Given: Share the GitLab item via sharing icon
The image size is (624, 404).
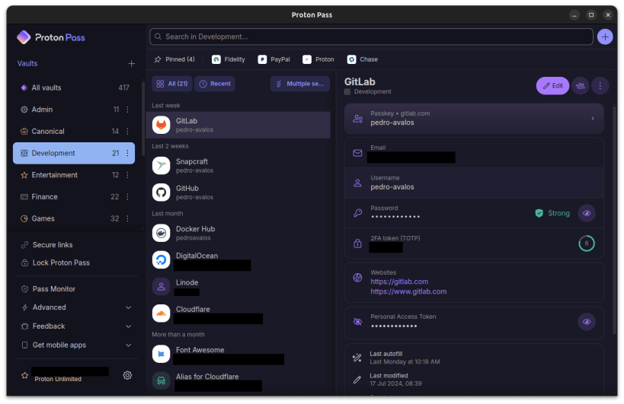Looking at the screenshot, I should coord(581,85).
